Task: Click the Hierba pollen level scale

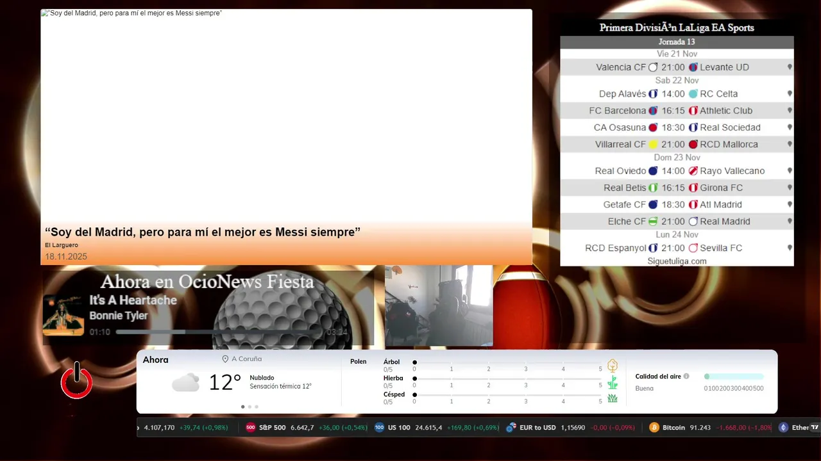Action: tap(508, 379)
